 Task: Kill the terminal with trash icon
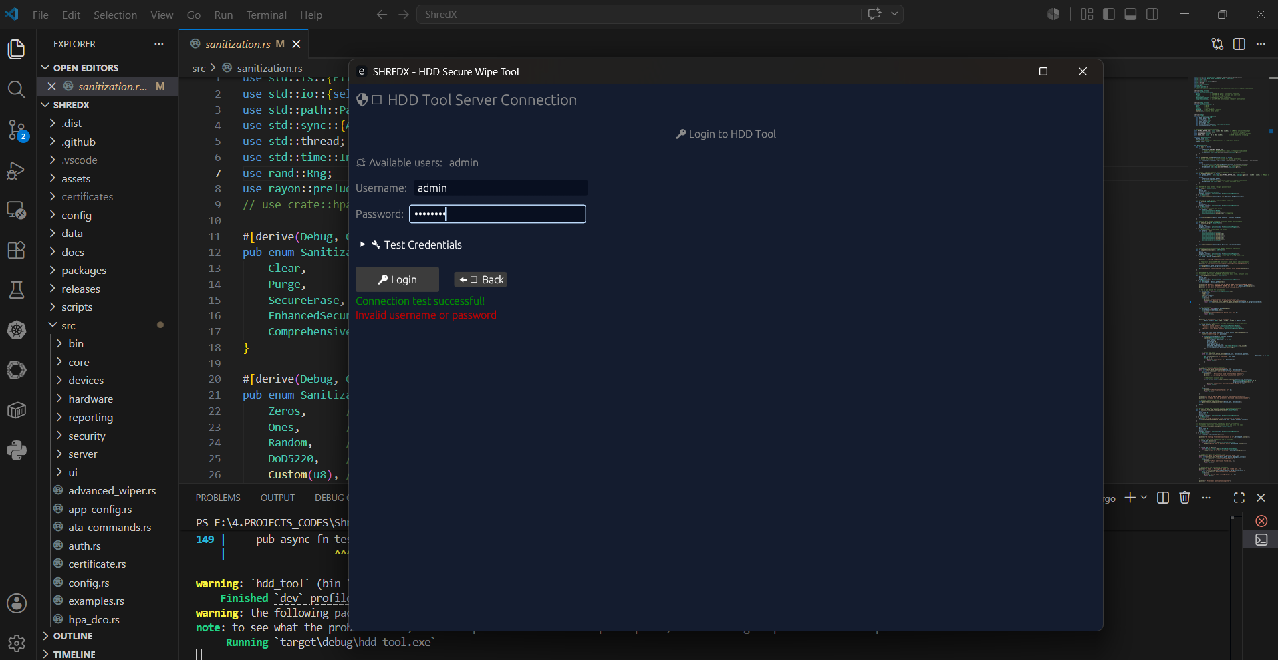coord(1185,498)
